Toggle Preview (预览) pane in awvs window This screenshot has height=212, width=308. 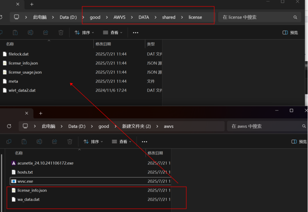pos(299,141)
